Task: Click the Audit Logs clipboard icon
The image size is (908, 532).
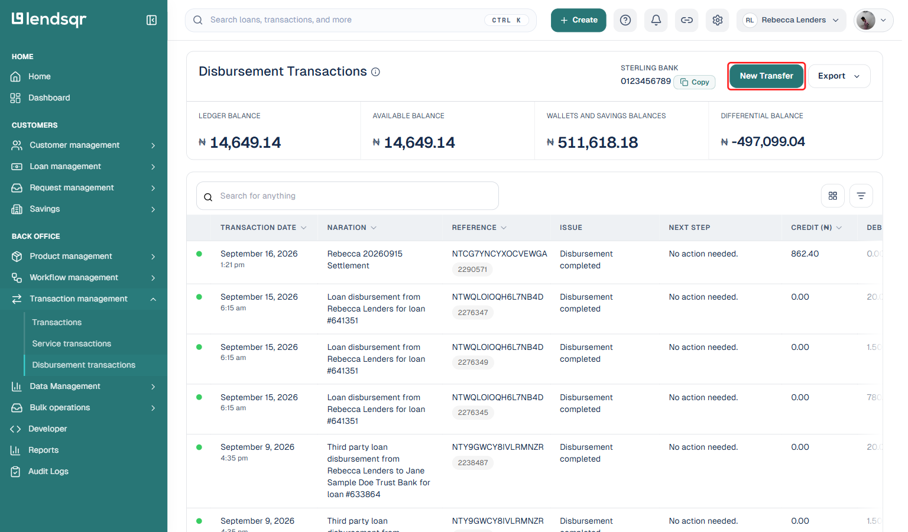Action: pos(16,472)
